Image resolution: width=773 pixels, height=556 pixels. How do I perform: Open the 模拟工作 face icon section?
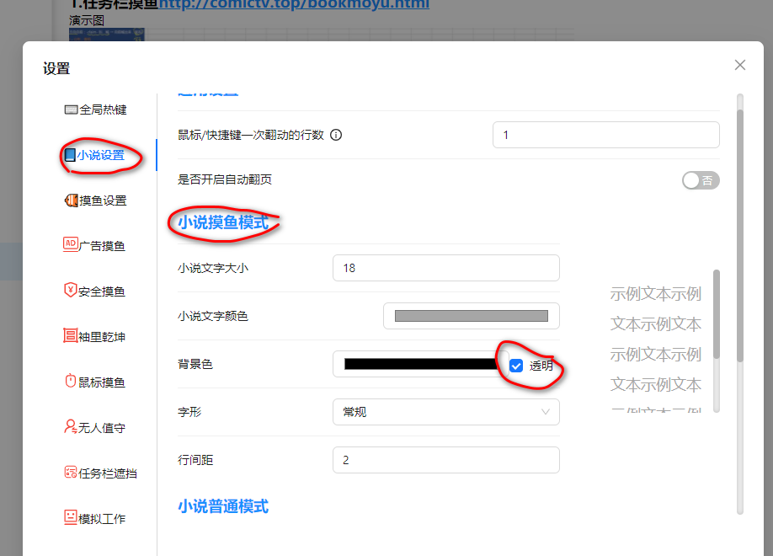[71, 518]
